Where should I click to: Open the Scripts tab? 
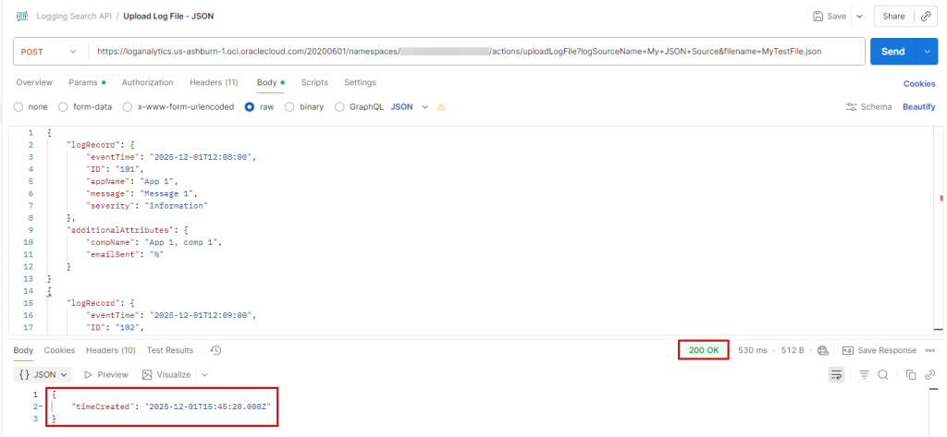tap(314, 83)
